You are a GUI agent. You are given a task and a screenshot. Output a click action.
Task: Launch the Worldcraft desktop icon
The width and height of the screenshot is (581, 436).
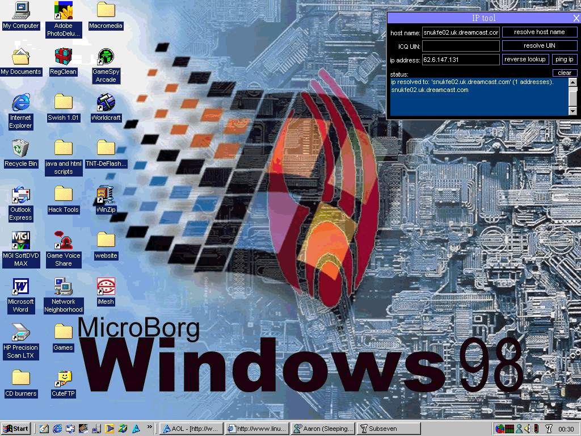(x=106, y=103)
